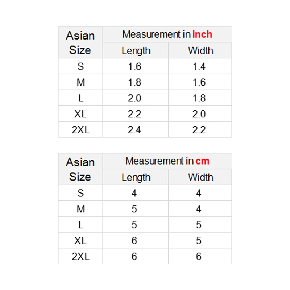Select the 2.4 length cell for 2XL
This screenshot has width=290, height=290.
(x=134, y=130)
